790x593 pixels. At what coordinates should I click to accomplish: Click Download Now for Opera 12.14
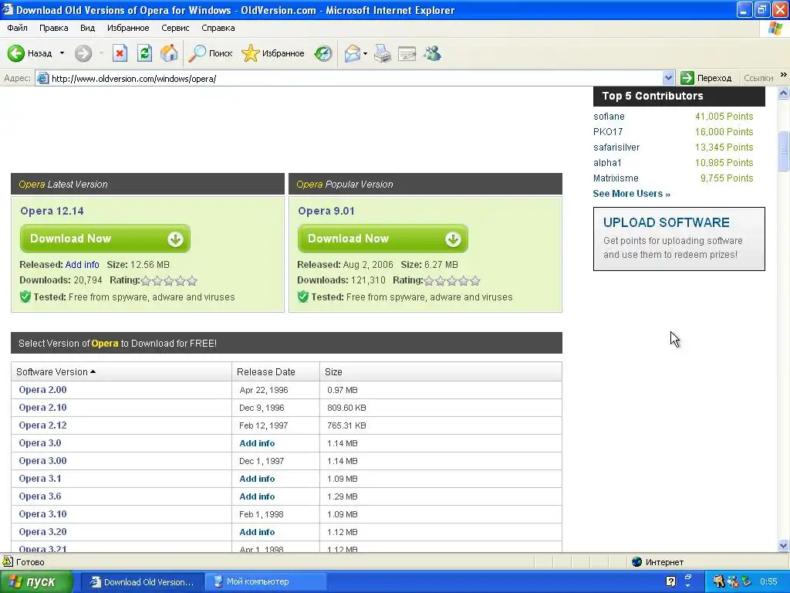(x=105, y=239)
